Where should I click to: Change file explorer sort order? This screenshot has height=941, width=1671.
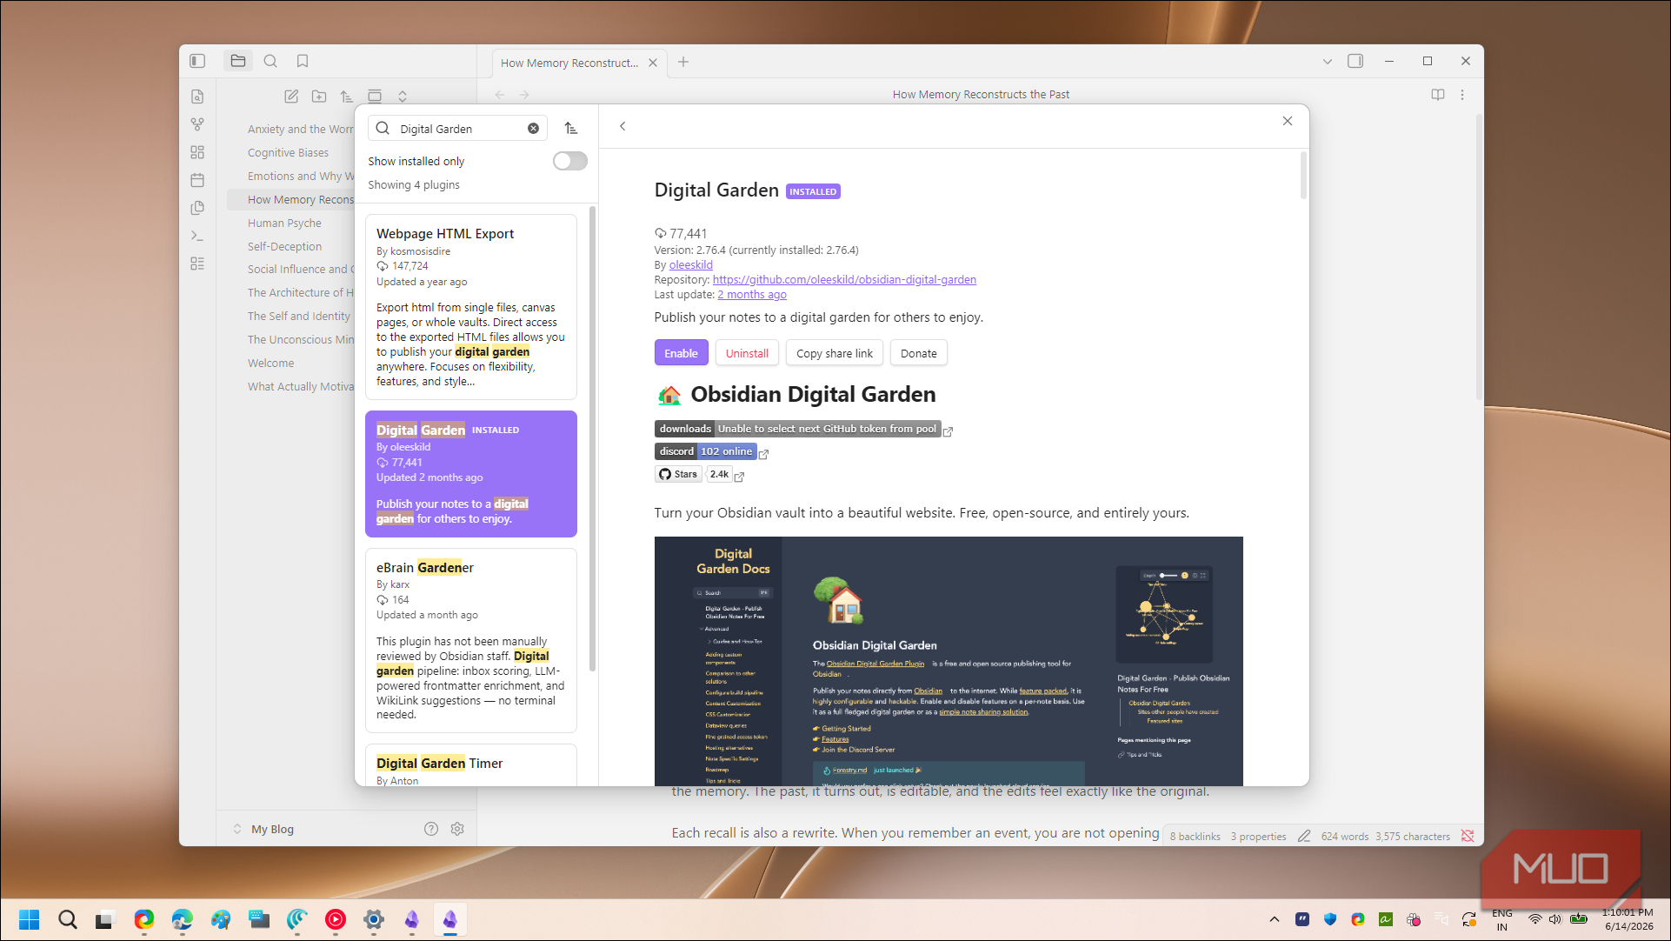[x=347, y=97]
